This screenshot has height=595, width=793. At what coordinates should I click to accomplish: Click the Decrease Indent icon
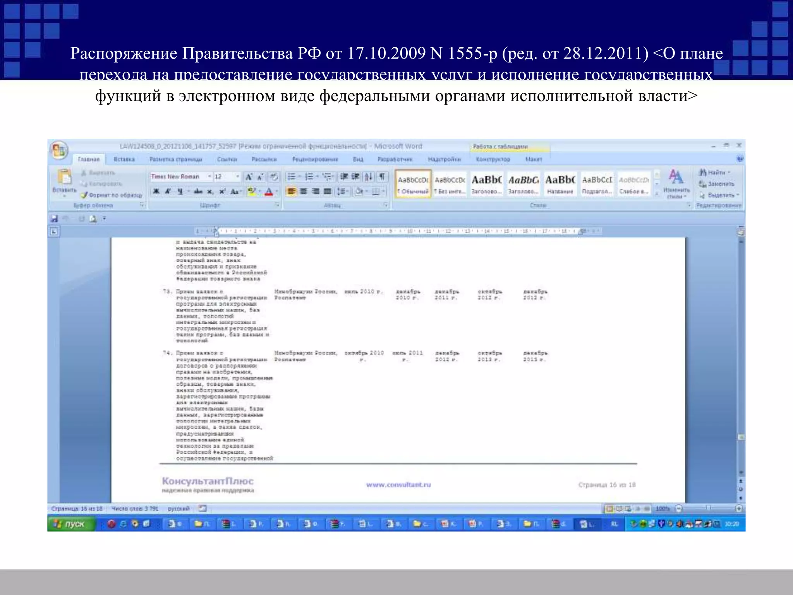[x=344, y=177]
